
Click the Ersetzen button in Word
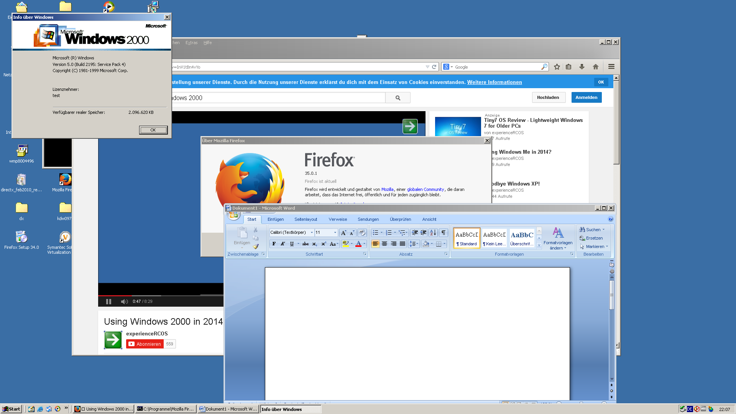point(591,238)
